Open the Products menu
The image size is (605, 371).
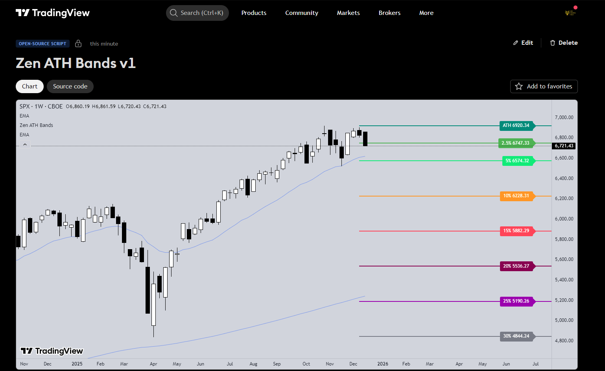254,13
